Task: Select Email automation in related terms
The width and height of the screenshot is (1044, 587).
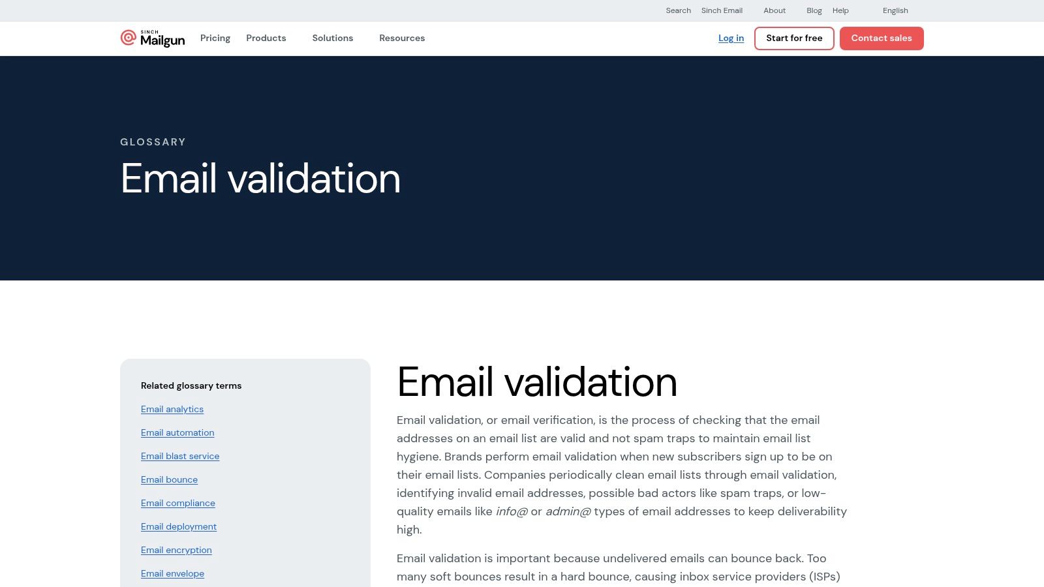Action: tap(177, 433)
